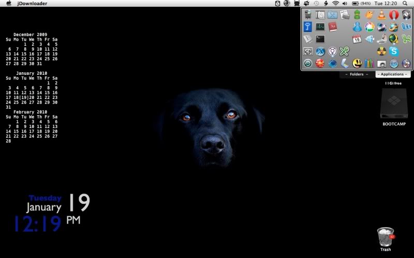Select the BOOTCAMP drive on desktop
Viewport: 414px width, 258px height.
(394, 104)
